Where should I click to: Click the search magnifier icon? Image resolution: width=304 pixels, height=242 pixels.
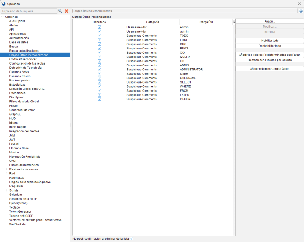[x=60, y=11]
